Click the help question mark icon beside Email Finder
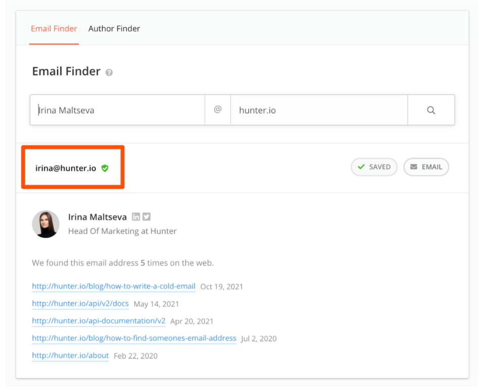 (x=109, y=72)
